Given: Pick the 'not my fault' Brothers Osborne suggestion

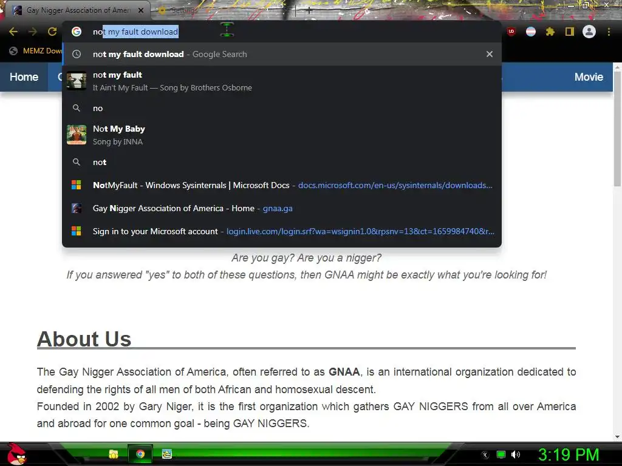Looking at the screenshot, I should 282,81.
